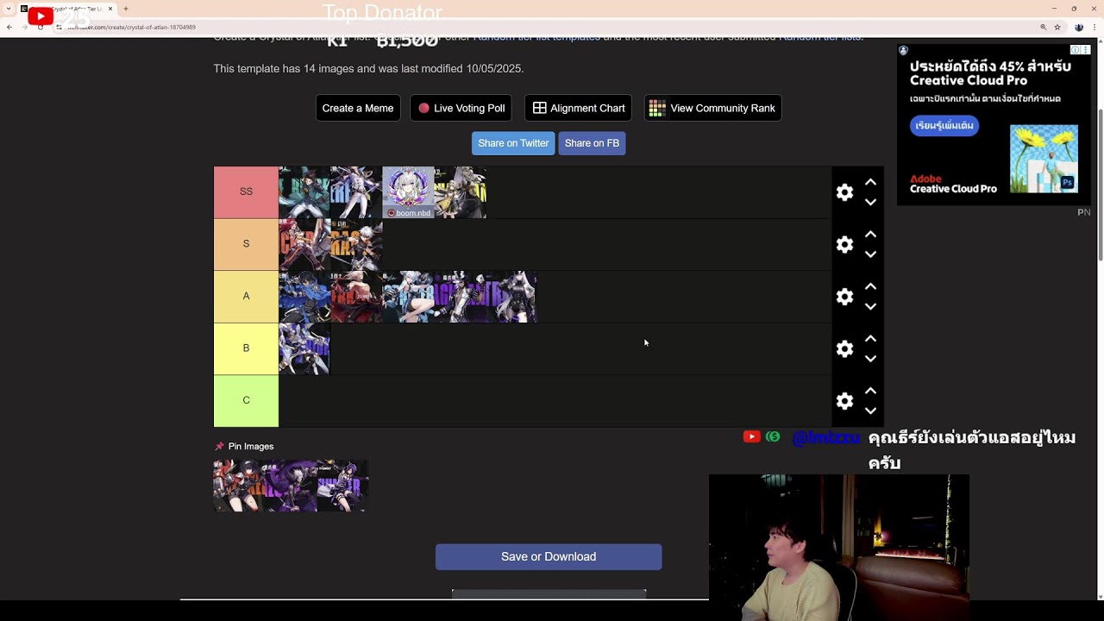Open site information icon in address bar
The width and height of the screenshot is (1104, 621).
pyautogui.click(x=60, y=28)
